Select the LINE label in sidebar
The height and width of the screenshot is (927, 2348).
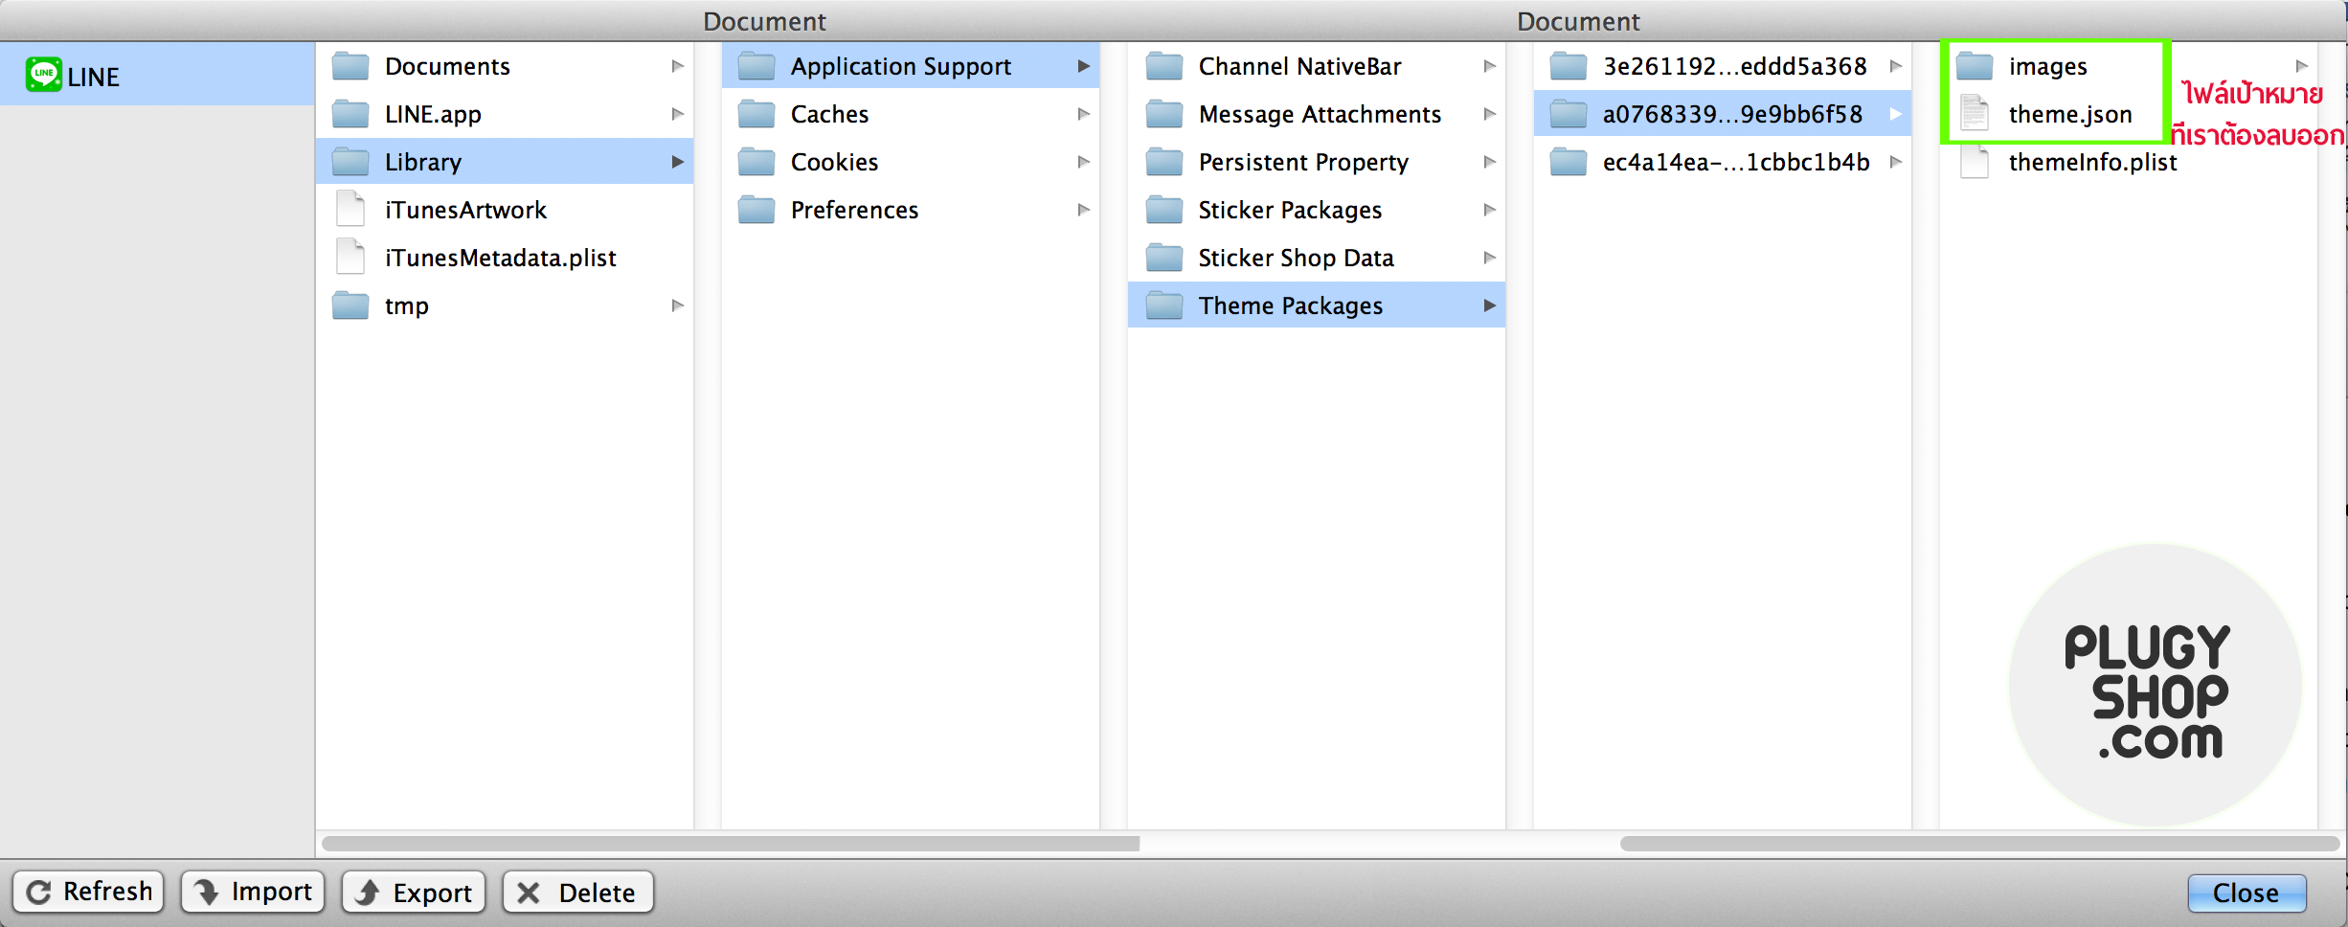point(93,77)
